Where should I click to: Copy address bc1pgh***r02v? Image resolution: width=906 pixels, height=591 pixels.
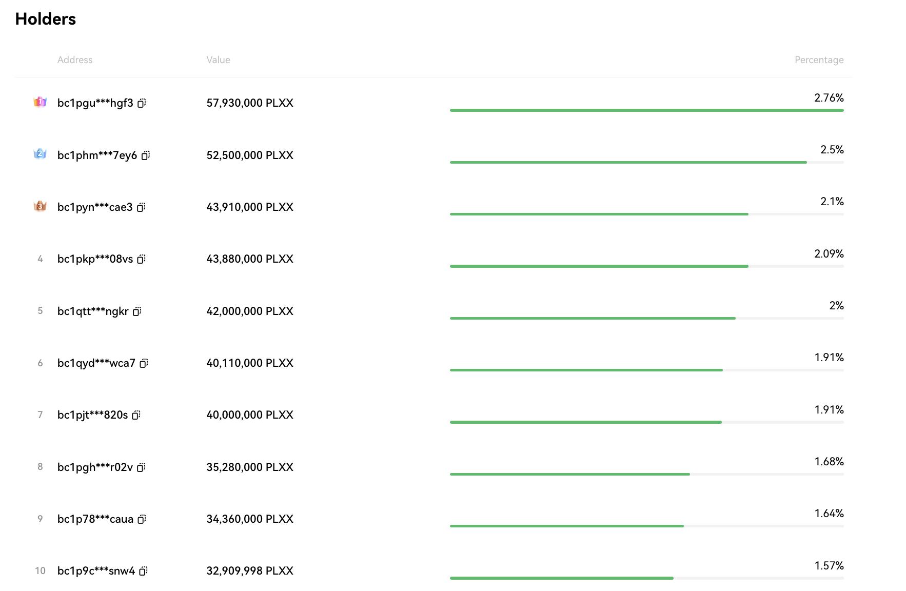click(141, 467)
